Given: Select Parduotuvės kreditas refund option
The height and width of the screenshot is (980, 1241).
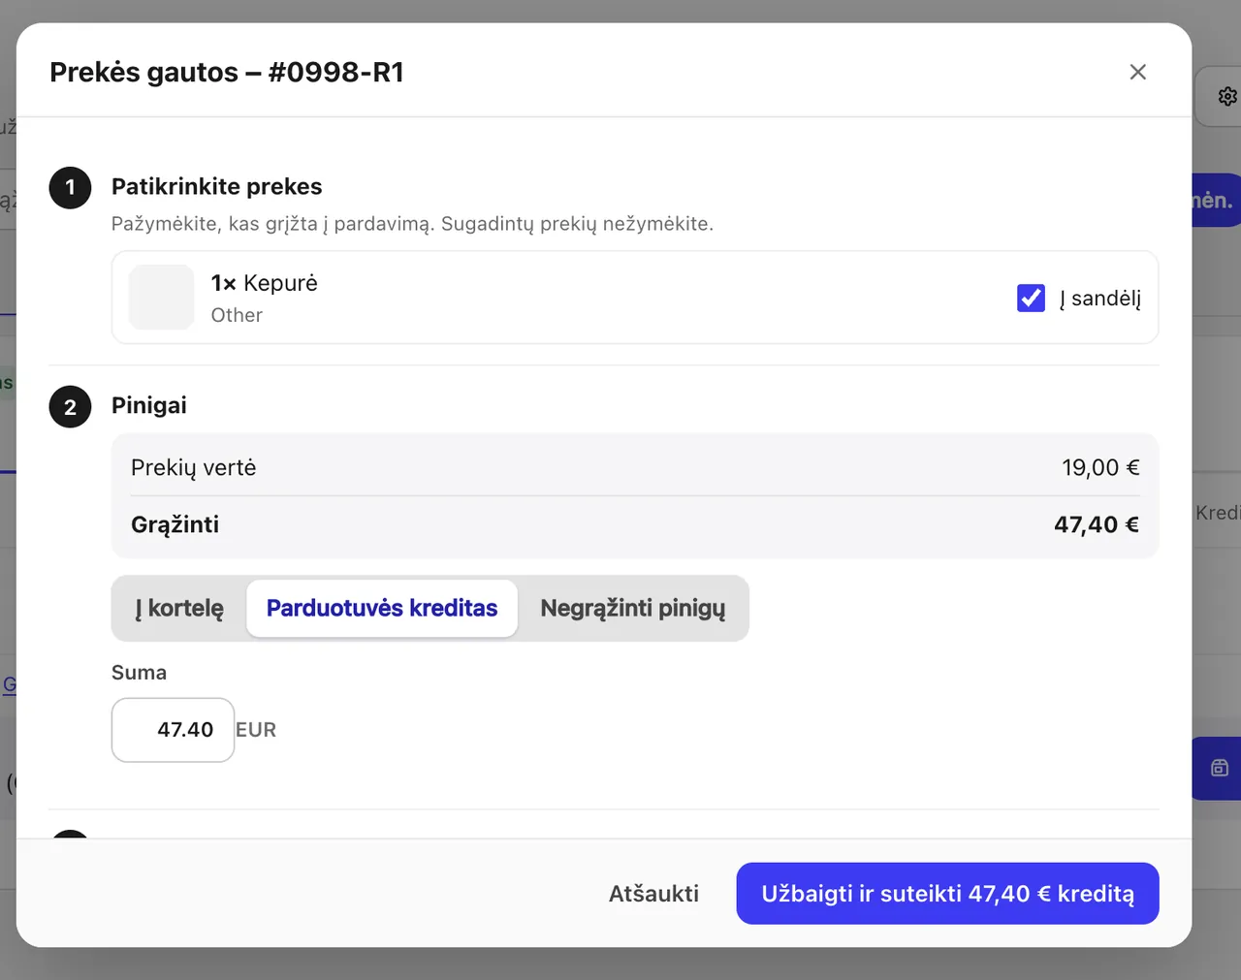Looking at the screenshot, I should click(x=382, y=608).
